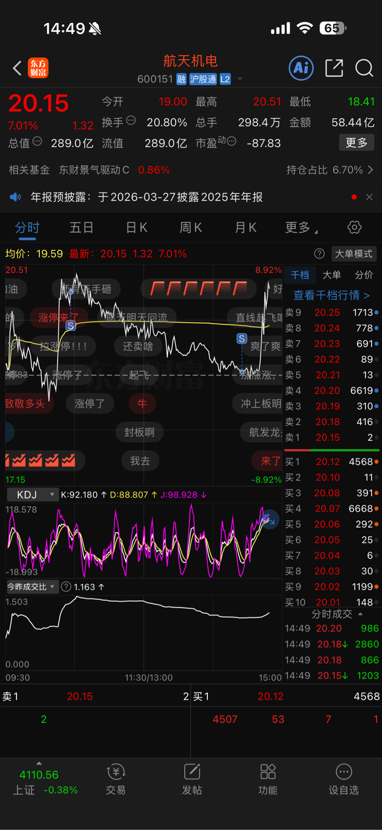
Task: Tap the back arrow at top left
Action: click(17, 68)
